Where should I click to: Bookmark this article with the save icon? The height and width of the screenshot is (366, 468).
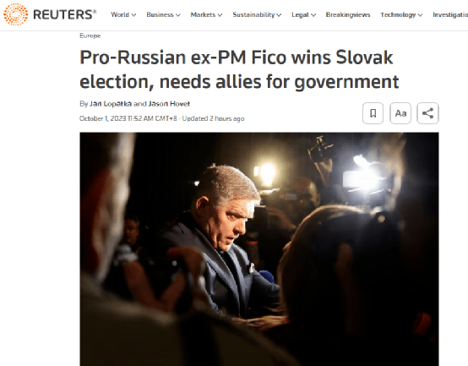pyautogui.click(x=373, y=113)
